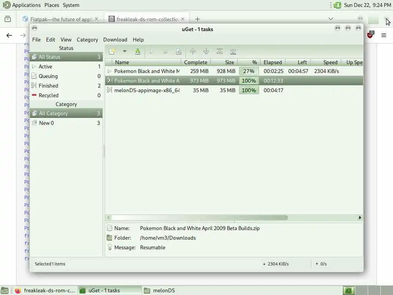
Task: Click the melonDS 100% progress bar
Action: tap(249, 90)
